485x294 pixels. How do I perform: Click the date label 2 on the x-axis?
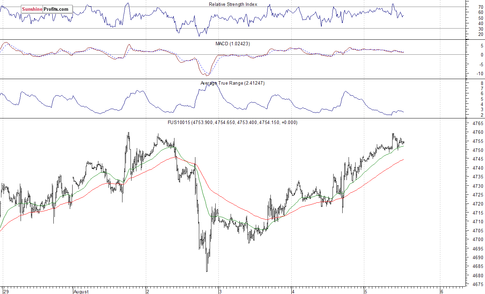point(148,291)
